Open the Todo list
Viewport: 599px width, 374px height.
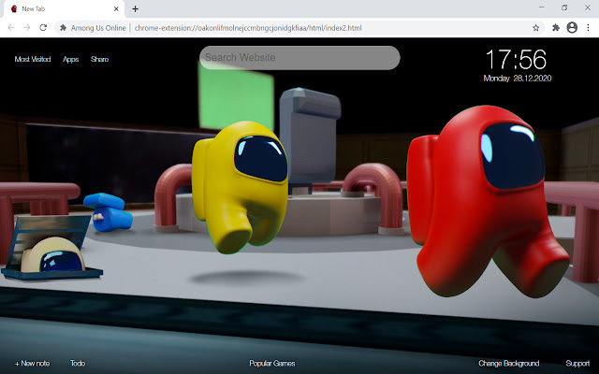point(78,364)
